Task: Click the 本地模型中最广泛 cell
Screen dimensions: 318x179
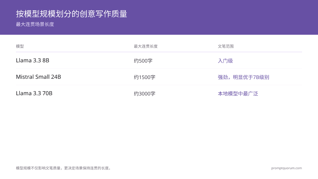Action: click(x=238, y=94)
